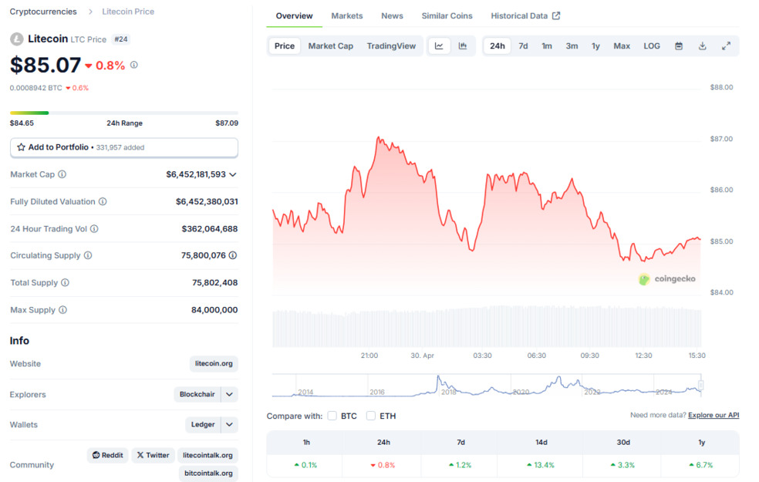
Task: Click the Explore our API link
Action: click(x=713, y=415)
